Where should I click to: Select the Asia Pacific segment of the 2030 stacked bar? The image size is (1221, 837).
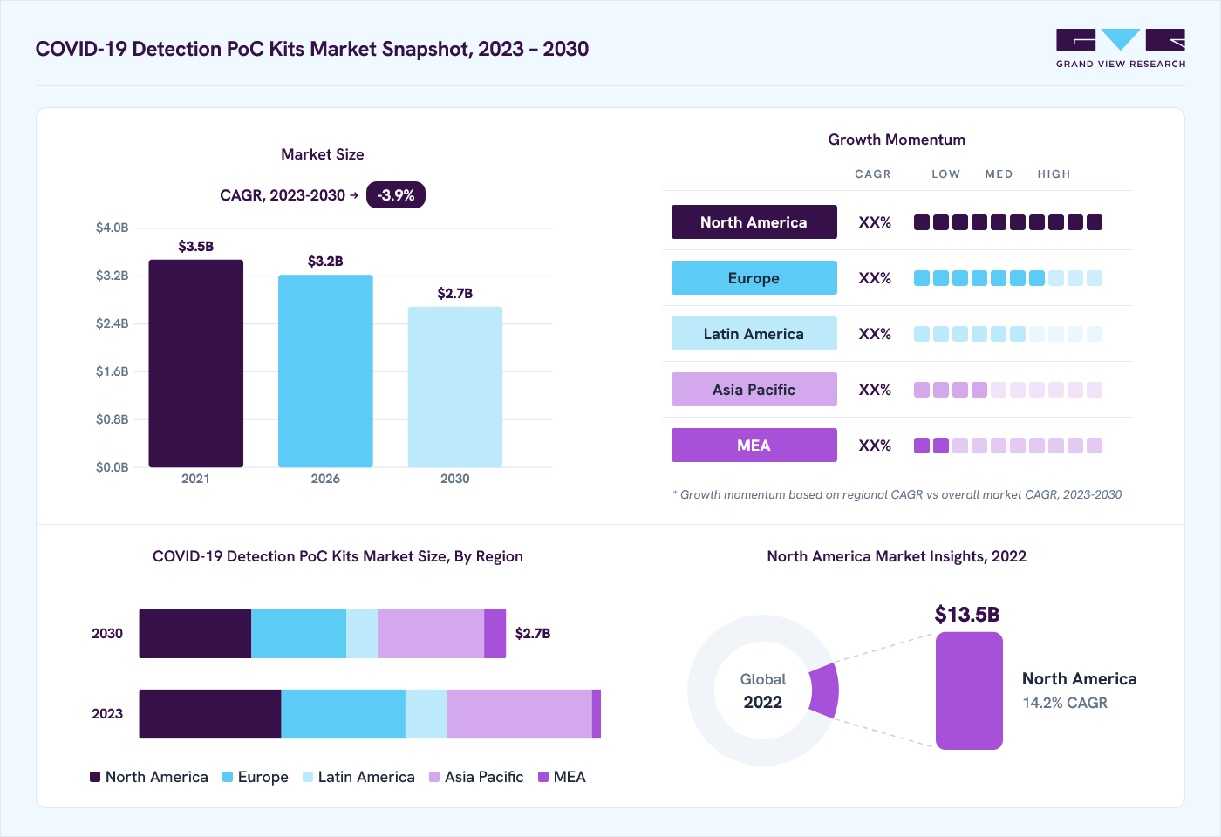click(431, 633)
